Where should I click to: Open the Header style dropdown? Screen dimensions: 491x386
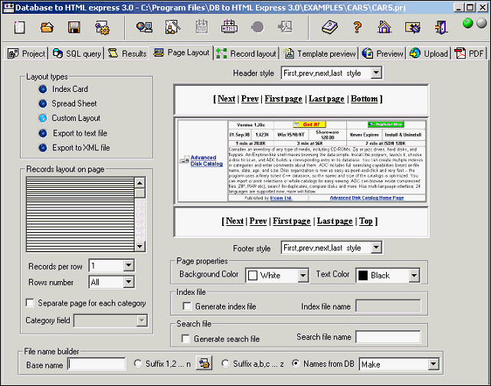tap(376, 73)
